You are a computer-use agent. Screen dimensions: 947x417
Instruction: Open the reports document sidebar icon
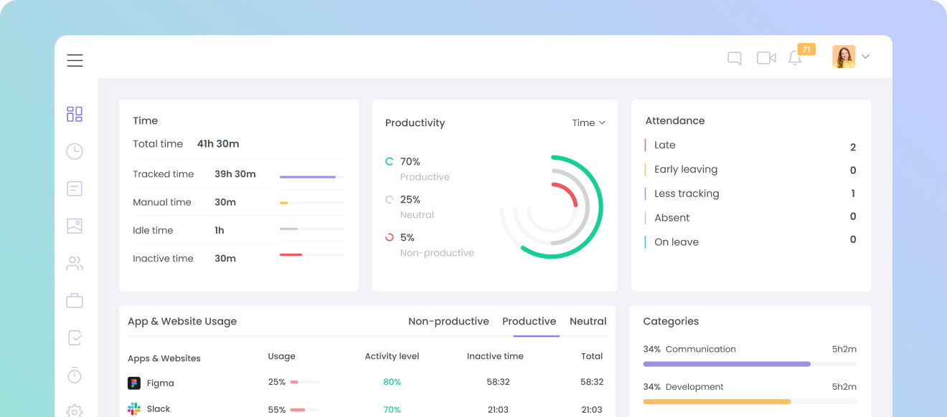tap(75, 188)
